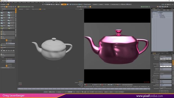Image resolution: width=174 pixels, height=98 pixels.
Task: Click the small square thumbnail at 3D viewport bottom-left
Action: point(20,84)
